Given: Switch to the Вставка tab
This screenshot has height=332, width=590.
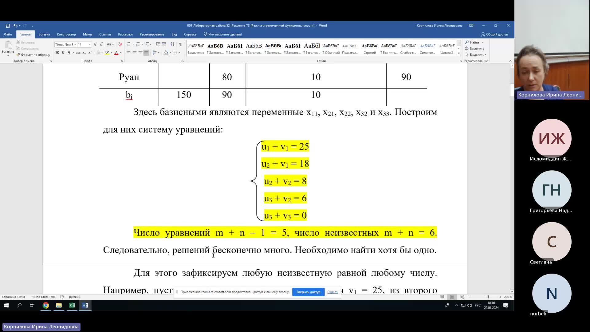Looking at the screenshot, I should click(x=44, y=34).
